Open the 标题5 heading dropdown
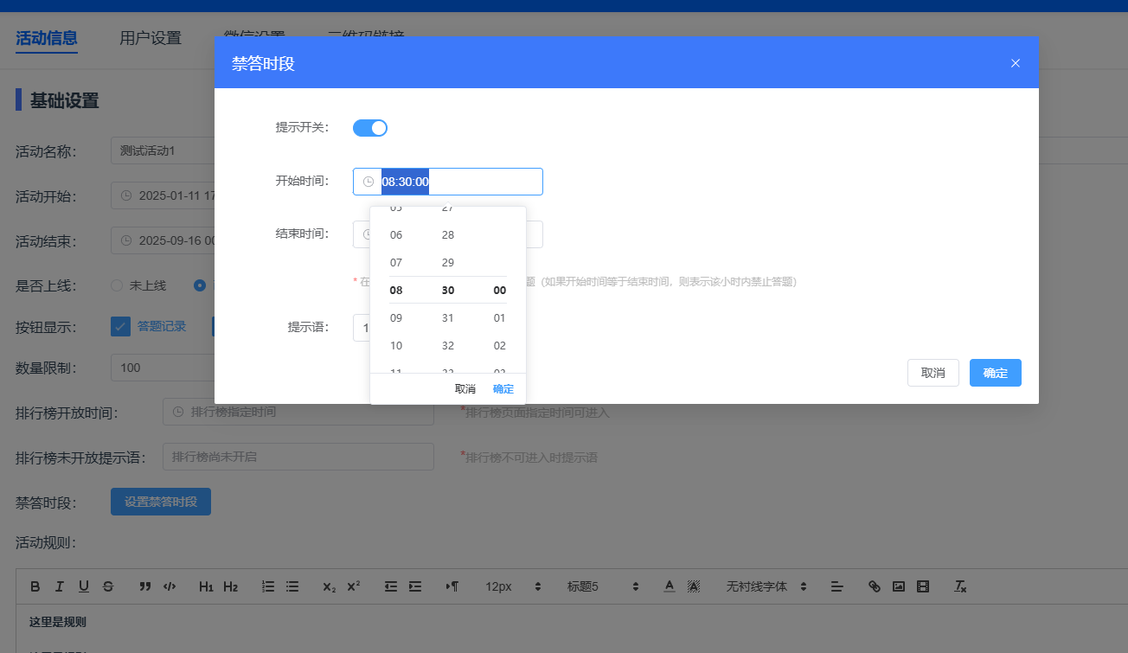The width and height of the screenshot is (1128, 653). coord(604,586)
